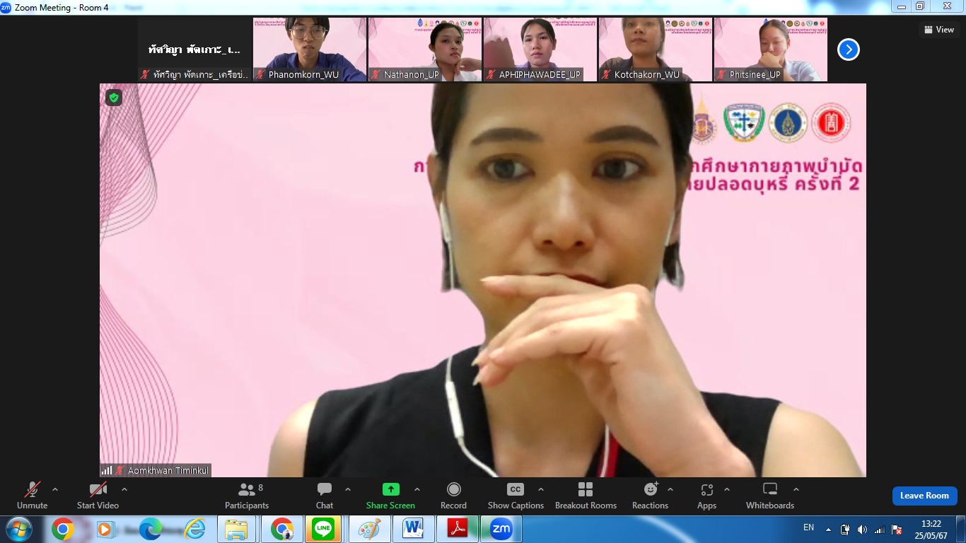Screen dimensions: 966x543
Task: Expand audio options arrow beside Unmute
Action: (x=55, y=489)
